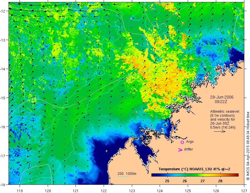
Task: Click the longitude label 126
Action: 216,191
